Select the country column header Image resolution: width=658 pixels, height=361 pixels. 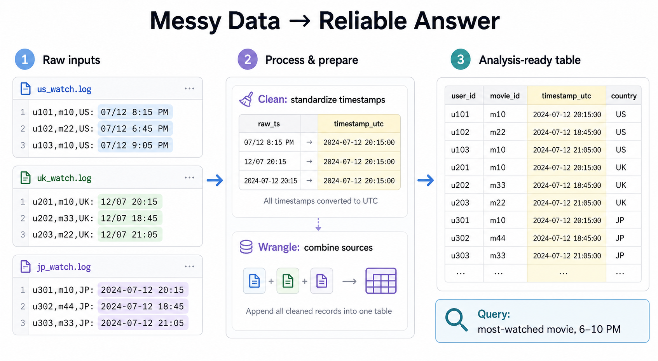pos(624,96)
